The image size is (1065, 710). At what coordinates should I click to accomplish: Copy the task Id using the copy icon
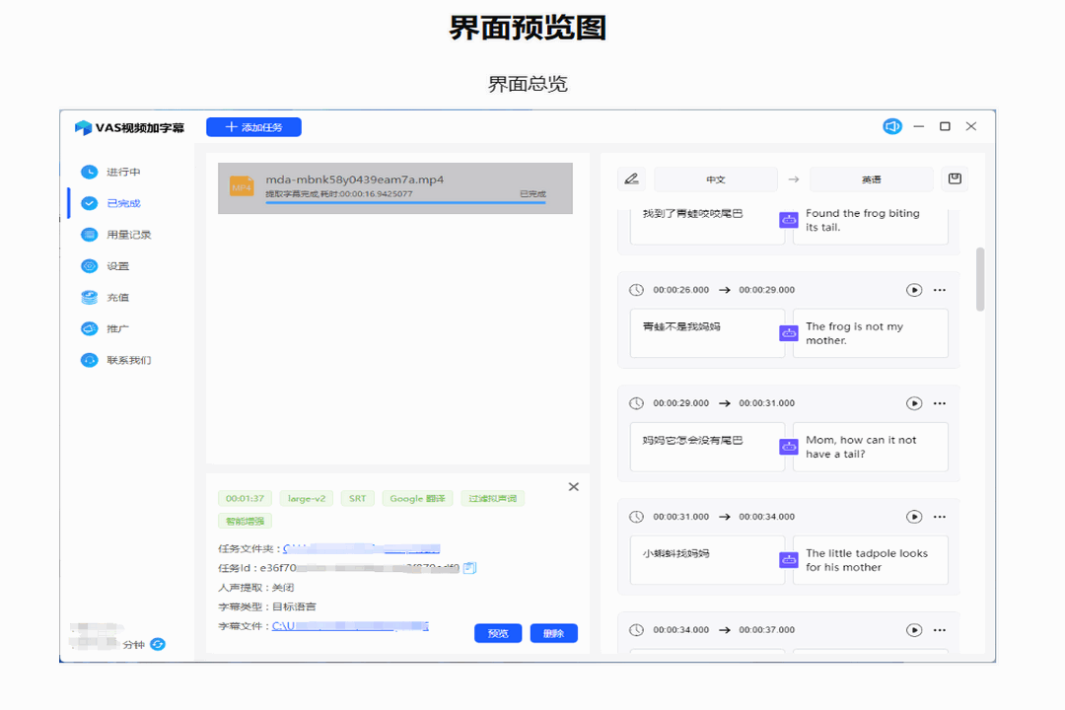470,567
